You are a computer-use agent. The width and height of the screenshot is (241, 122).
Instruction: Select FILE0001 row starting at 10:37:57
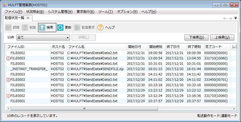[x=121, y=101]
